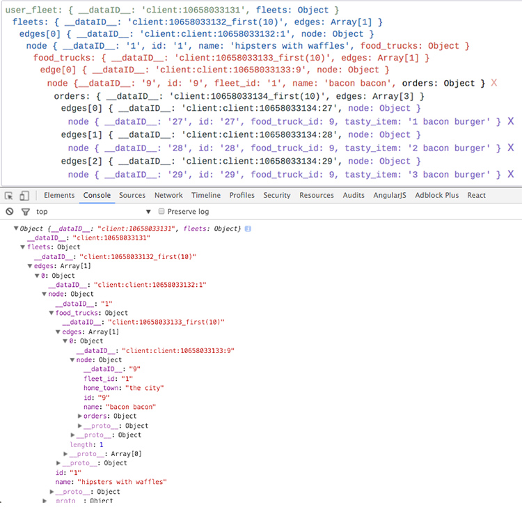522x507 pixels.
Task: Switch to the Elements tab
Action: 59,196
